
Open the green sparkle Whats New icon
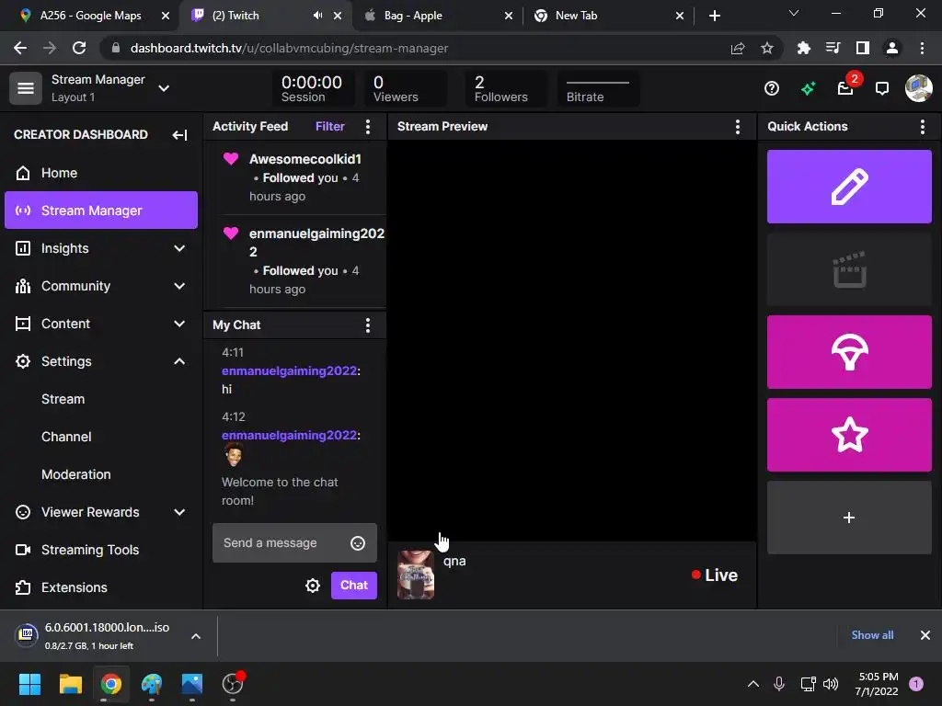point(808,89)
